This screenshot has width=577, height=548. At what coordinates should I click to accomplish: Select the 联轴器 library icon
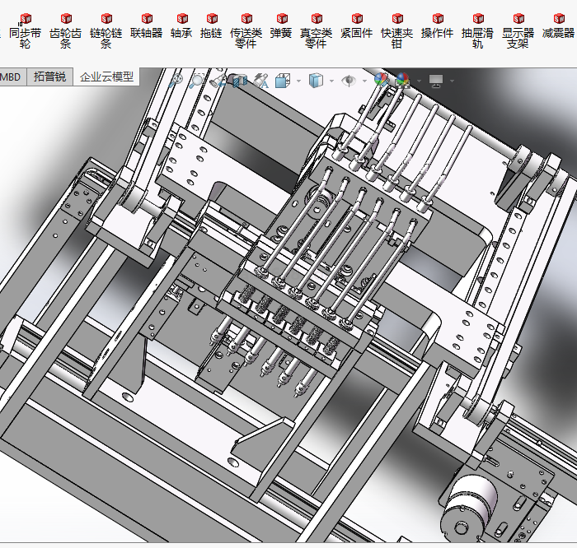click(147, 26)
